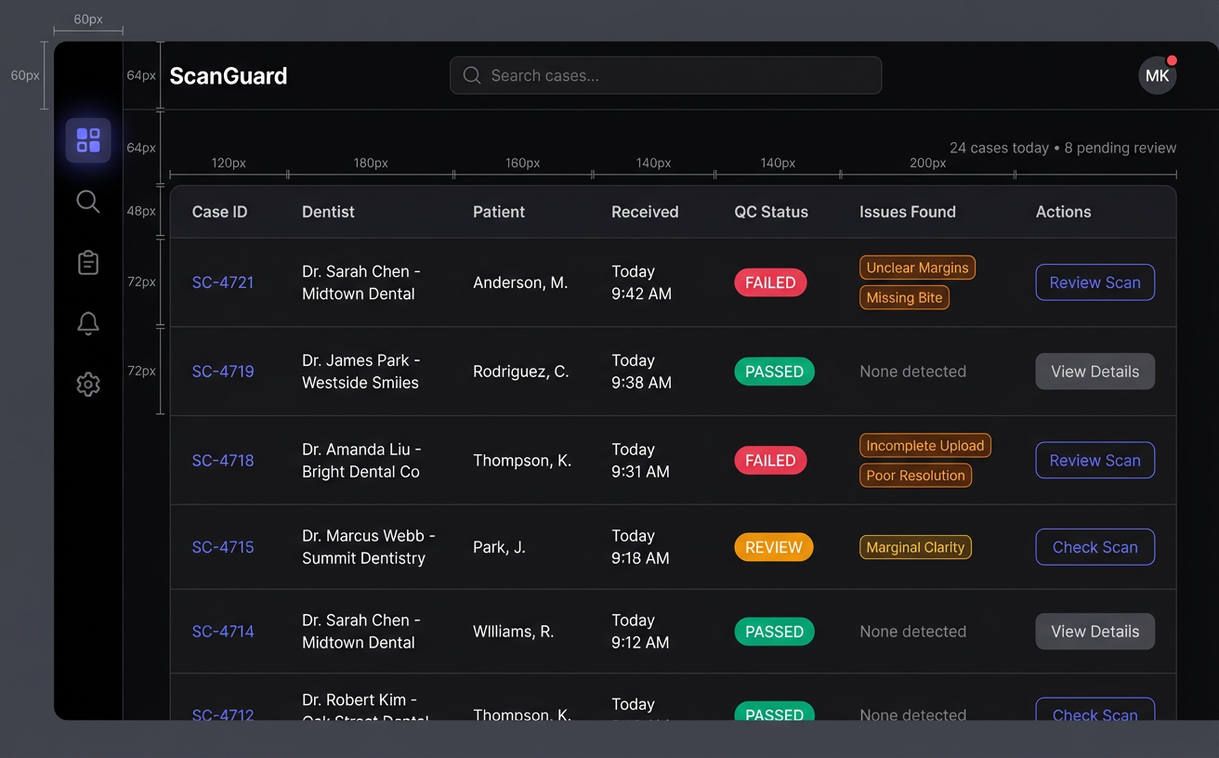Click the Unclear Margins issue tag
This screenshot has height=758, width=1219.
[x=917, y=268]
